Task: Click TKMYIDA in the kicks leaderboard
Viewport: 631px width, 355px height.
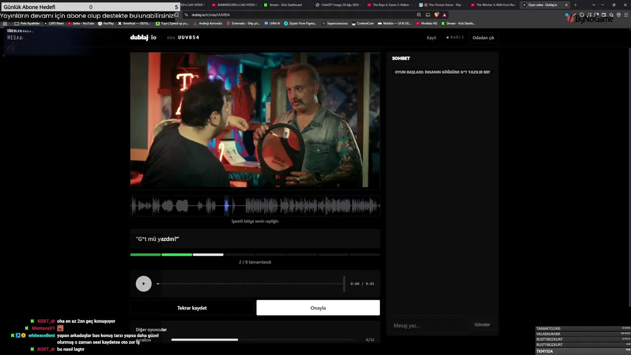Action: pos(545,351)
